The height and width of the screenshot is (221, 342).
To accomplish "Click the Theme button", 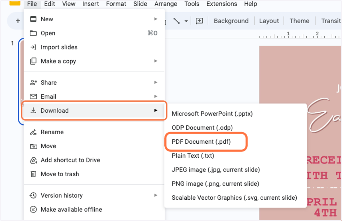I will tap(299, 21).
